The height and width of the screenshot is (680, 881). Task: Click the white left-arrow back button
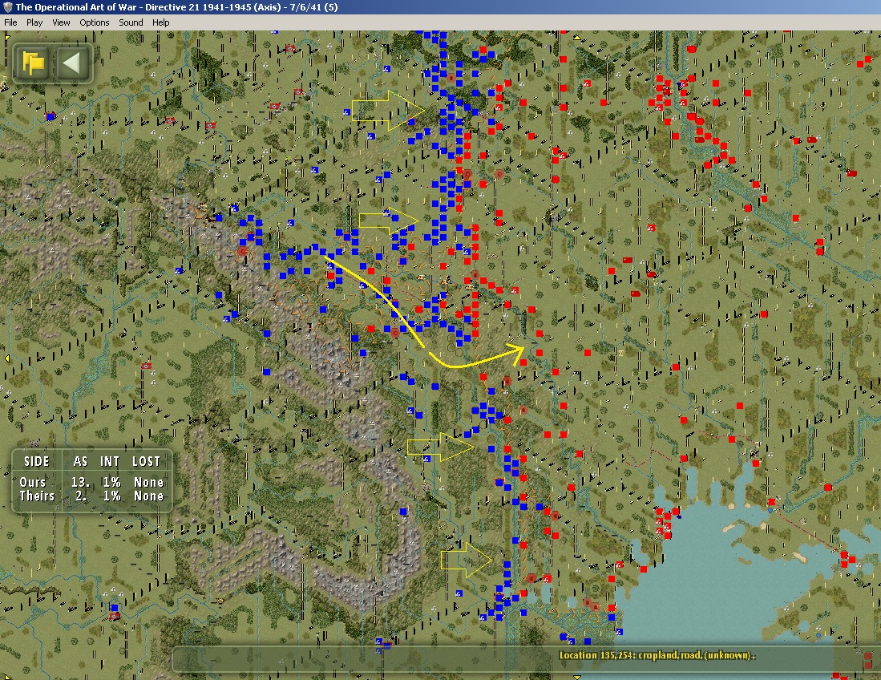pyautogui.click(x=72, y=63)
